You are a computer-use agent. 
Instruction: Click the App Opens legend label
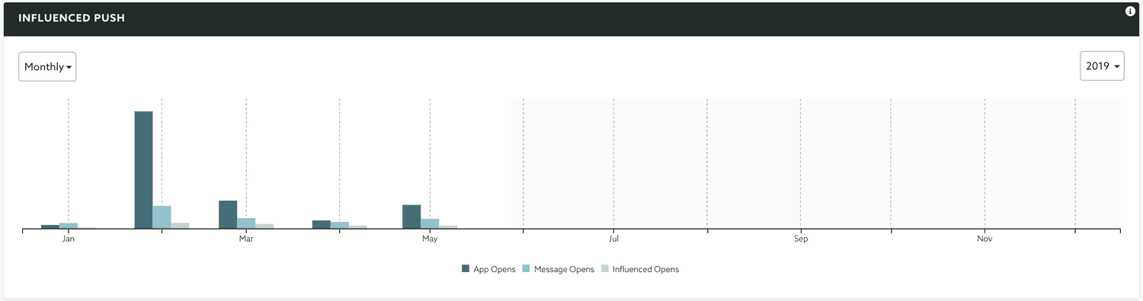click(x=495, y=269)
